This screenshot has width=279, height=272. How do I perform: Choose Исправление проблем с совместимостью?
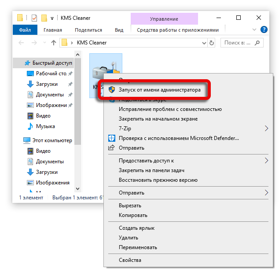[x=170, y=109]
